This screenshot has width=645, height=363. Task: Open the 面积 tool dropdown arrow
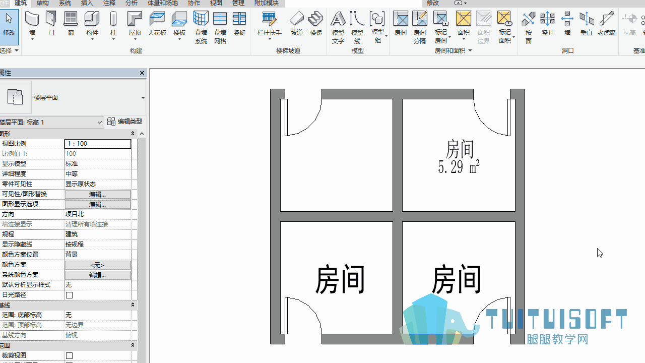pos(464,40)
